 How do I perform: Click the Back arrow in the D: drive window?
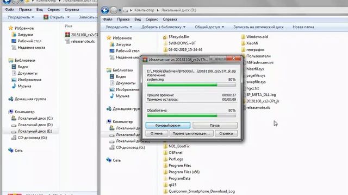(x=105, y=10)
